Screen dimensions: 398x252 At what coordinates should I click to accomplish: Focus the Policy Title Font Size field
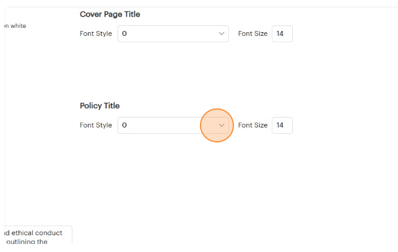pyautogui.click(x=282, y=125)
